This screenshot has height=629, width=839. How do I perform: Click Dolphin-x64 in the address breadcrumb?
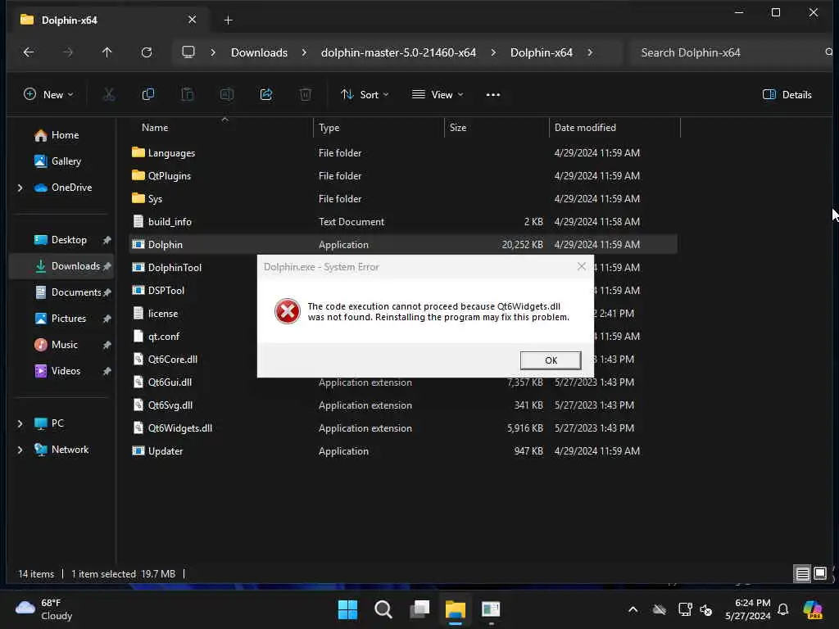[541, 52]
